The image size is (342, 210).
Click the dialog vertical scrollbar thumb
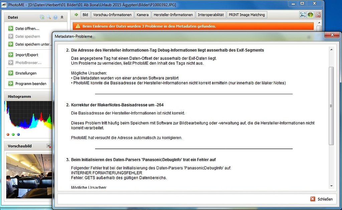pos(331,106)
